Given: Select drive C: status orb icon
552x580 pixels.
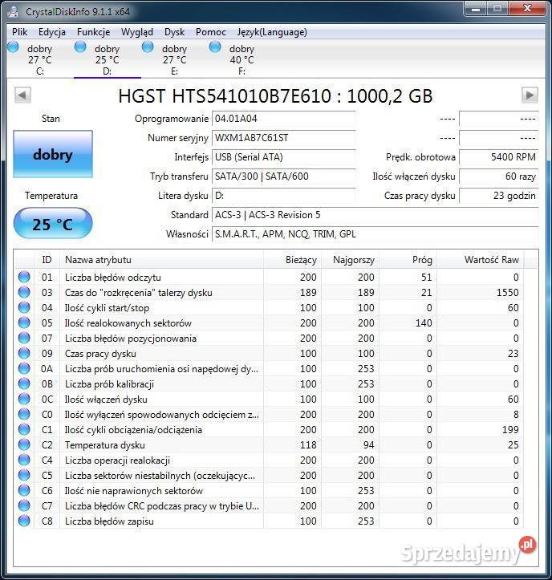Looking at the screenshot, I should (x=13, y=48).
